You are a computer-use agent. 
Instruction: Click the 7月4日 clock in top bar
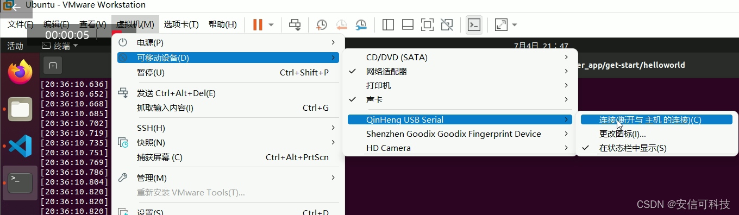[541, 46]
